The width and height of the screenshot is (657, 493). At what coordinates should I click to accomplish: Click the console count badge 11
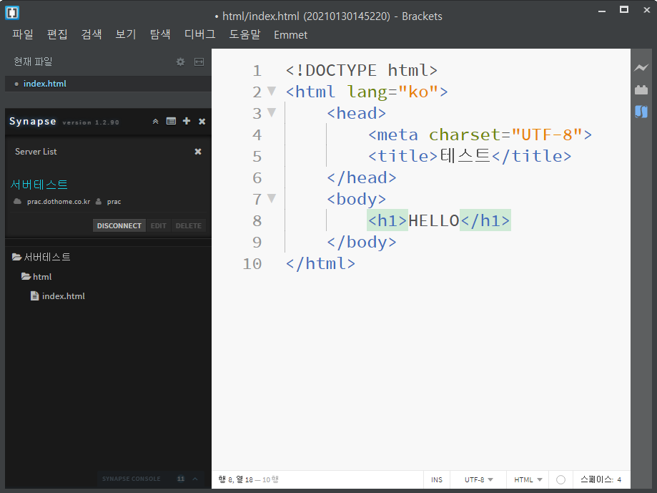click(x=181, y=479)
